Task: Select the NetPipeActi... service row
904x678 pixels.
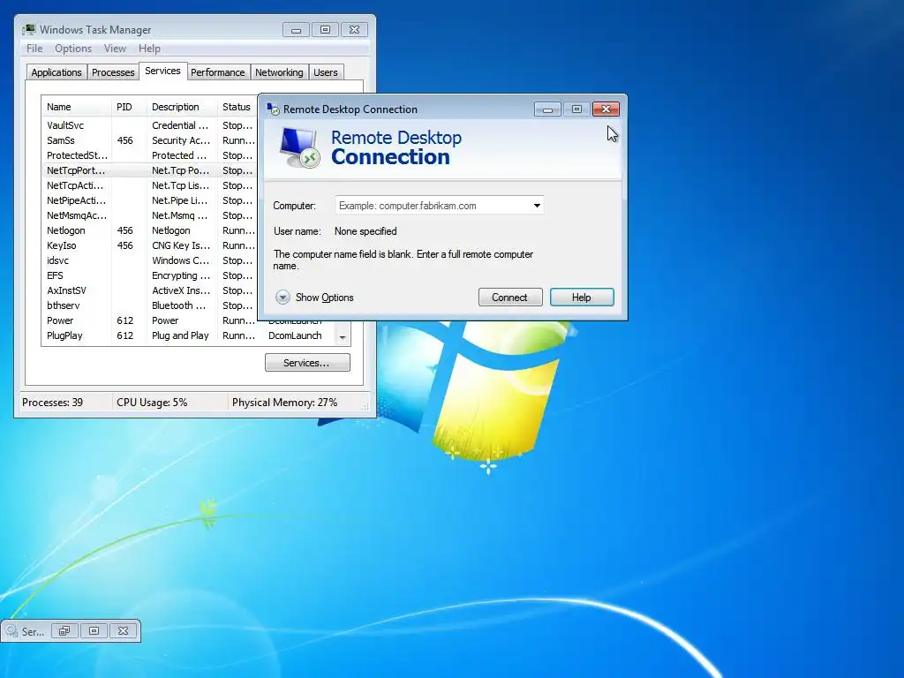Action: (150, 200)
